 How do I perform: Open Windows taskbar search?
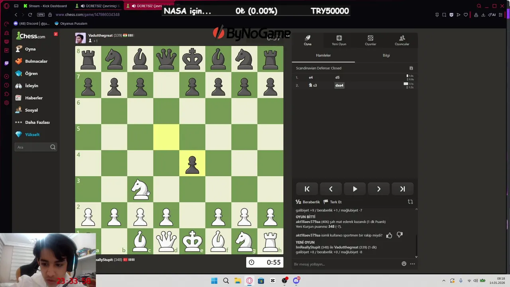(x=226, y=281)
